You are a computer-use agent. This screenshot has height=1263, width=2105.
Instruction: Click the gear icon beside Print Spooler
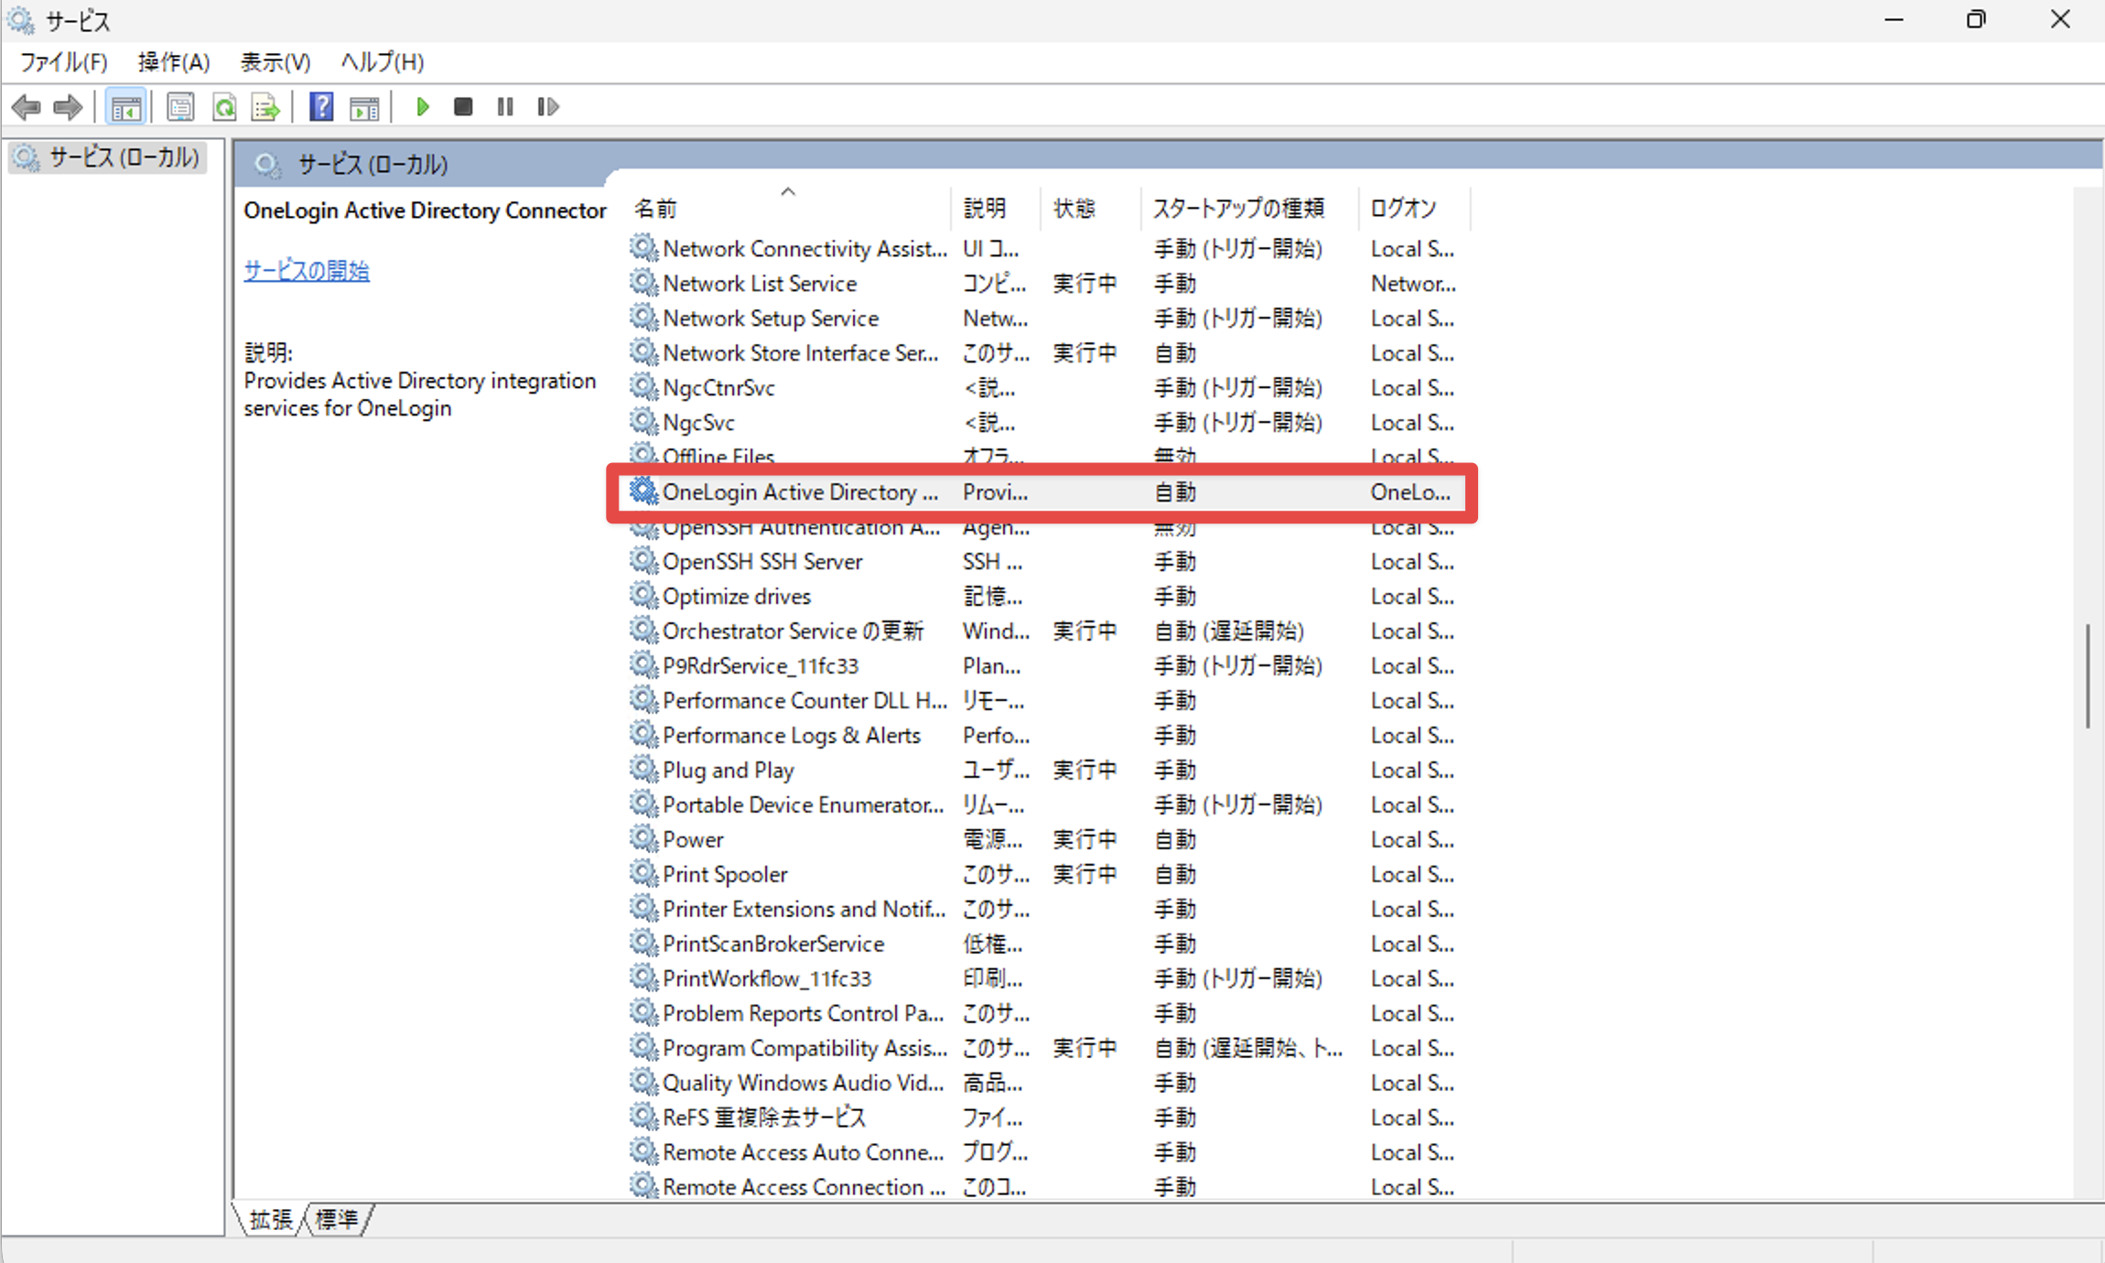[643, 874]
